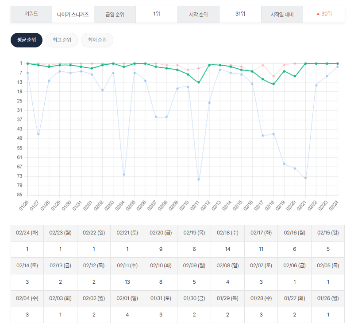358x328 pixels.
Task: Click the 시작일 대비 header cell
Action: (x=282, y=14)
